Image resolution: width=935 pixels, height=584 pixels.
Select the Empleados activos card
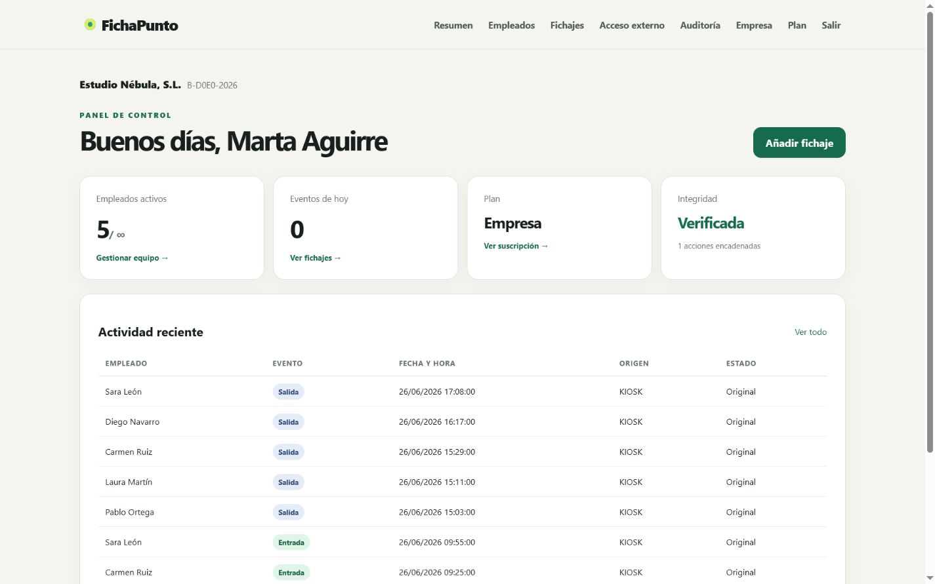(172, 228)
